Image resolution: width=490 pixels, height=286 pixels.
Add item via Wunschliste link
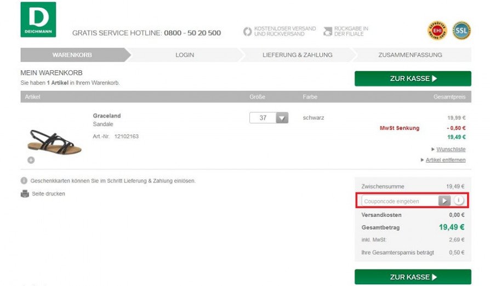[451, 149]
